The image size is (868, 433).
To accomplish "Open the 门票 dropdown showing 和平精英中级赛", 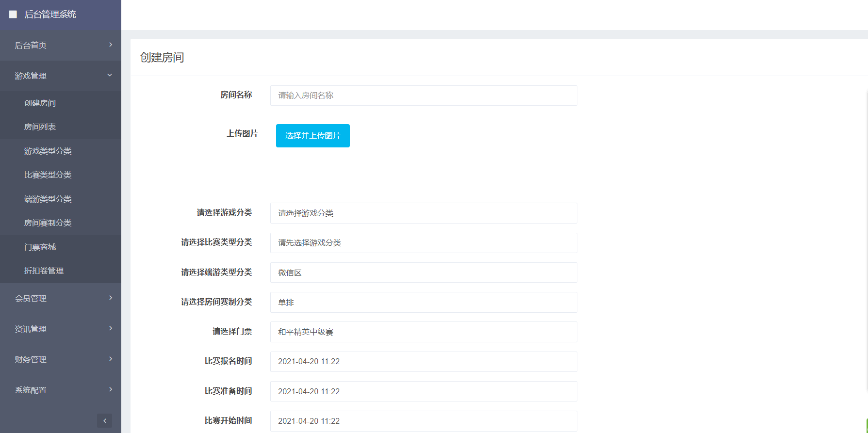I will [423, 332].
